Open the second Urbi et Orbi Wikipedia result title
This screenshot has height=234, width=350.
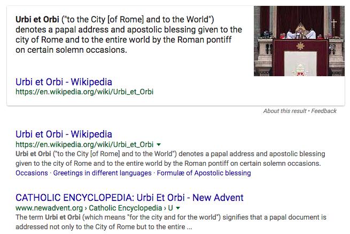click(x=64, y=134)
